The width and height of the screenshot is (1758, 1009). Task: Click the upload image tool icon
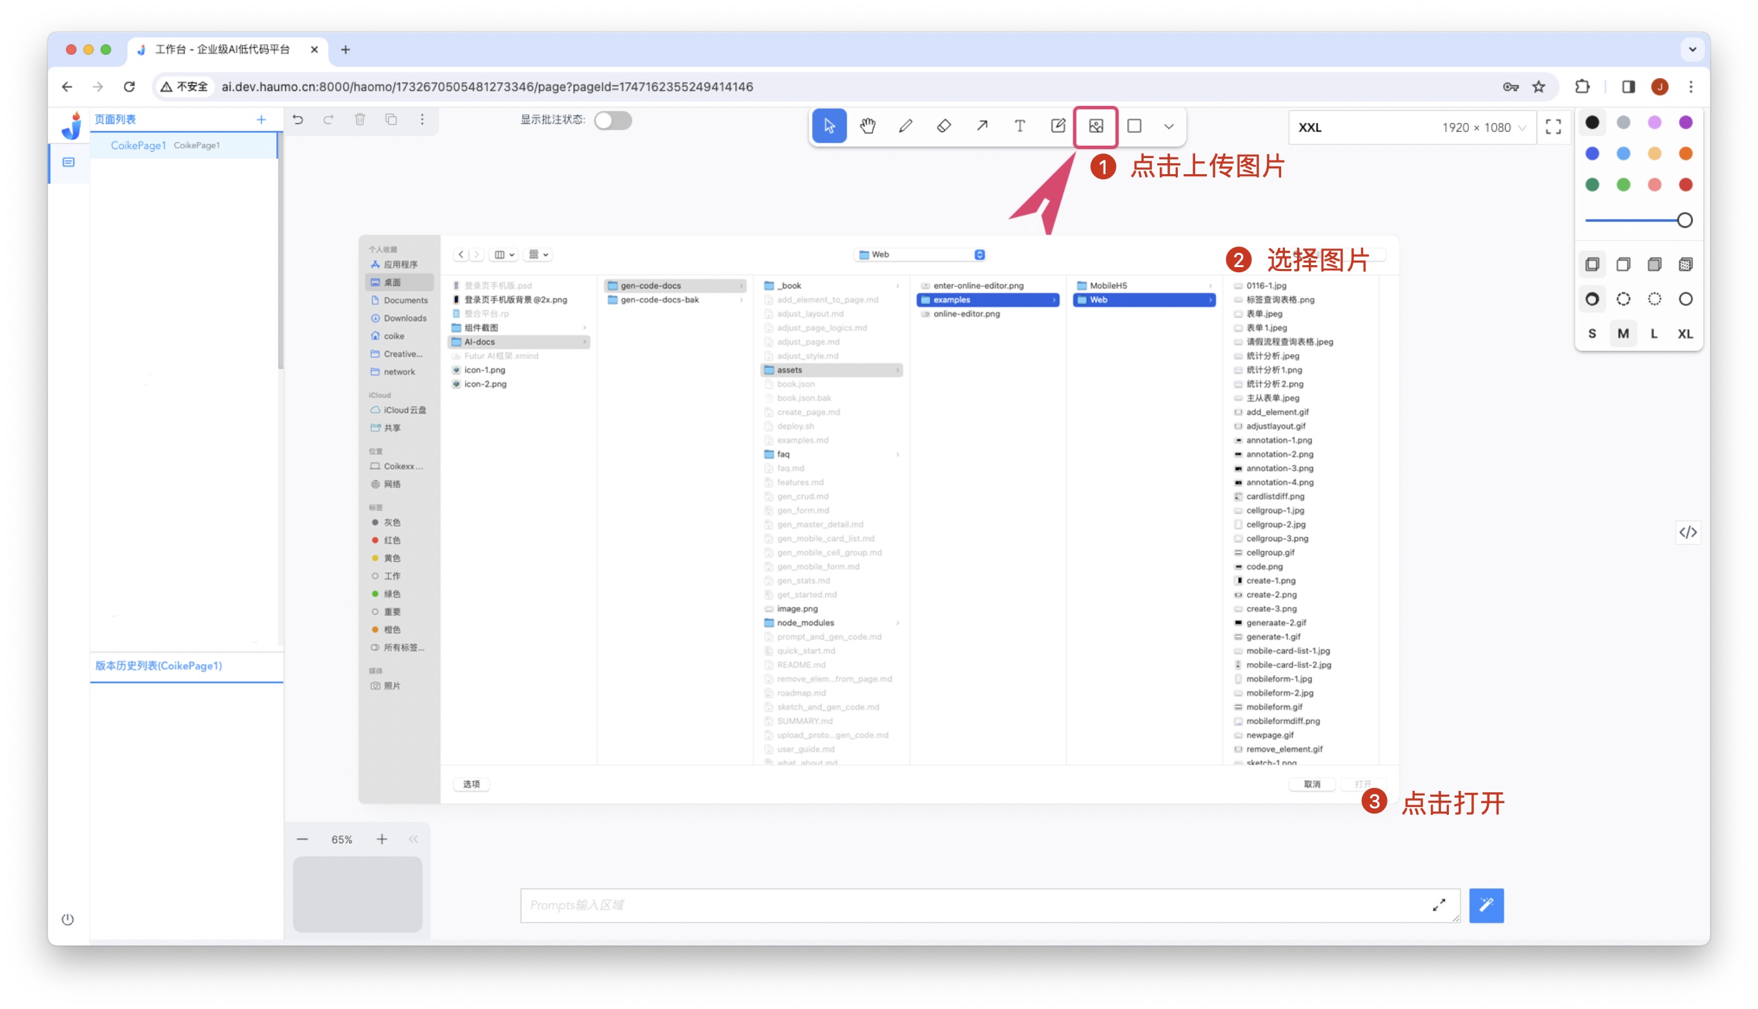1096,126
